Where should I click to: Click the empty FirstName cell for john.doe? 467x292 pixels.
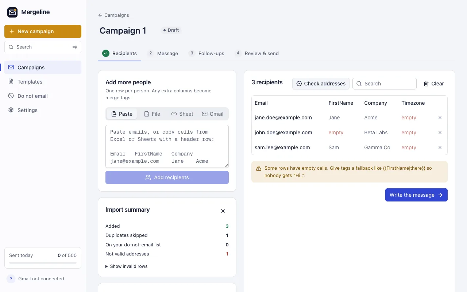click(336, 132)
